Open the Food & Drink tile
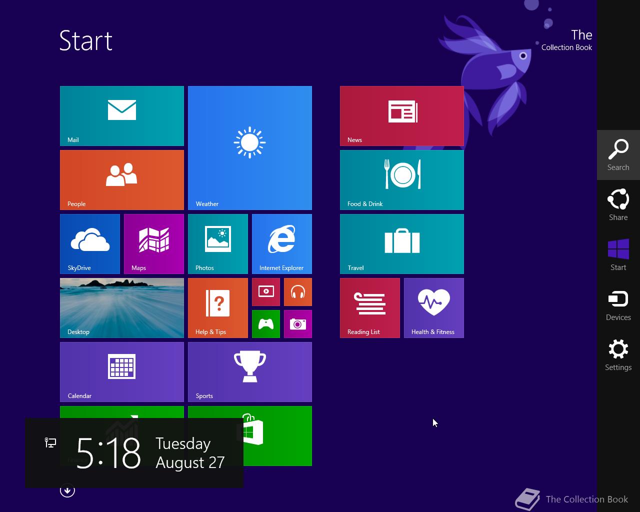Image resolution: width=640 pixels, height=512 pixels. click(x=402, y=180)
